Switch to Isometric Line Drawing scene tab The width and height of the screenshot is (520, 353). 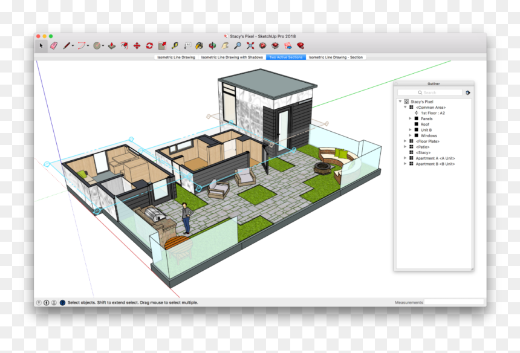pos(176,57)
